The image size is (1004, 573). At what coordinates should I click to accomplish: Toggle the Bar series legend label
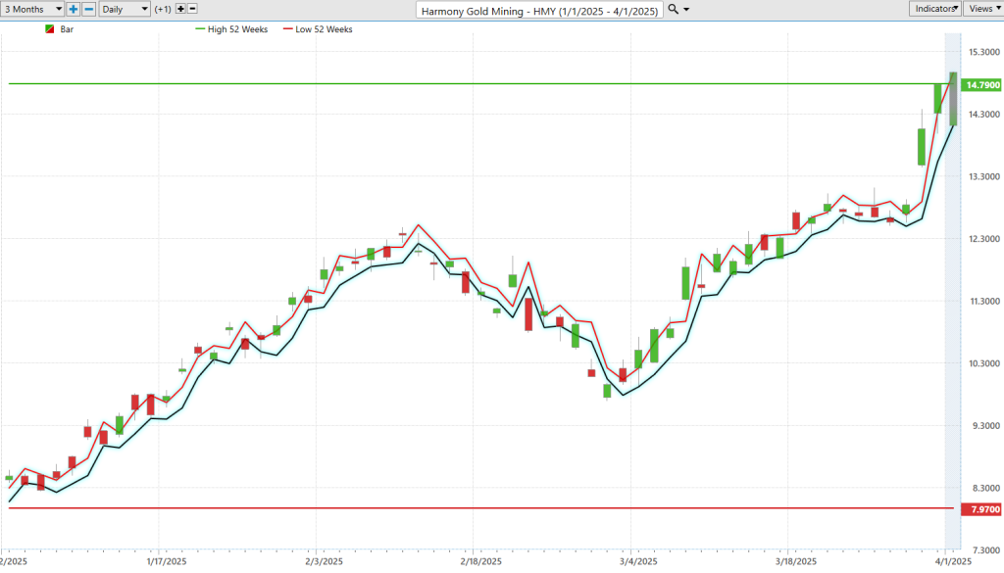tap(68, 29)
